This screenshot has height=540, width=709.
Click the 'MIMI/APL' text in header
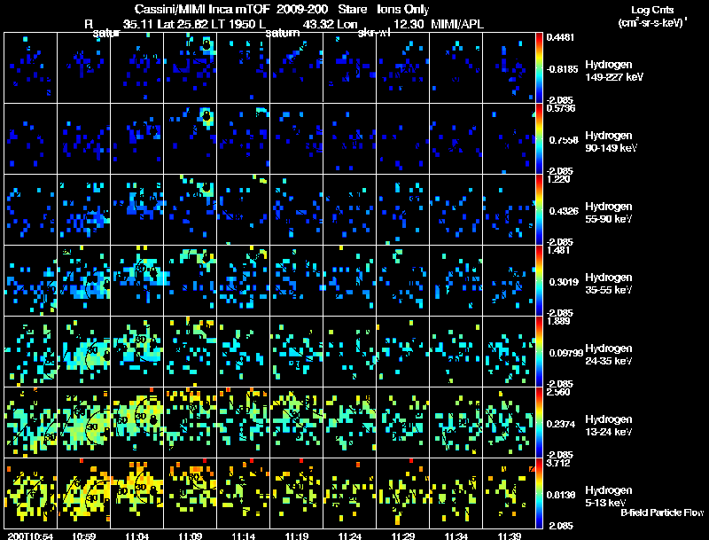click(457, 25)
